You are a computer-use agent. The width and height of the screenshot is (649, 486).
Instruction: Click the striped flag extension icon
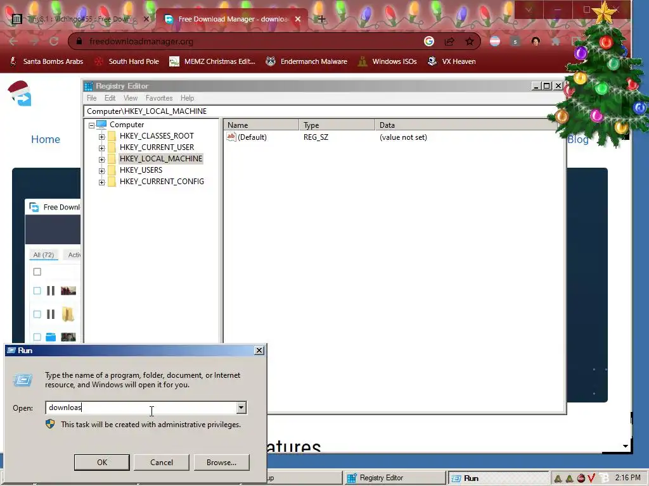(x=494, y=41)
